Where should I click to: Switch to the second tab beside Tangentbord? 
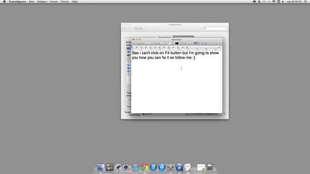183,37
